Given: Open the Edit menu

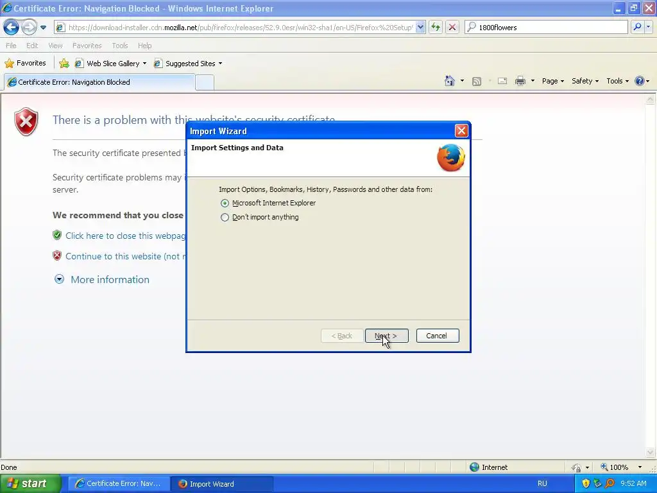Looking at the screenshot, I should (32, 46).
